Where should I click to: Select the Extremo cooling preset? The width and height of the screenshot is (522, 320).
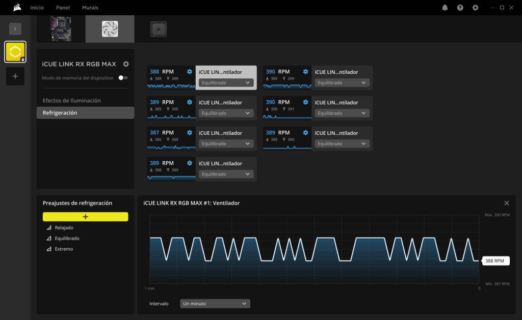click(x=64, y=249)
